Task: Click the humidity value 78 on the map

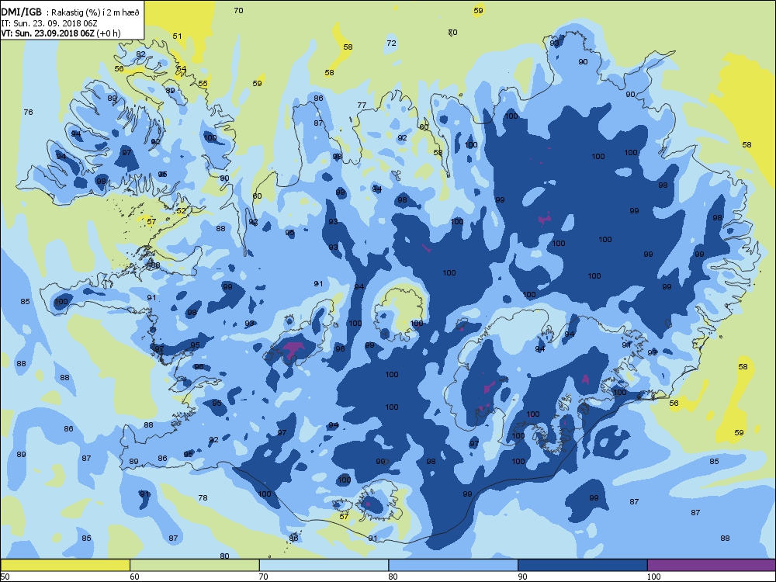Action: tap(203, 497)
